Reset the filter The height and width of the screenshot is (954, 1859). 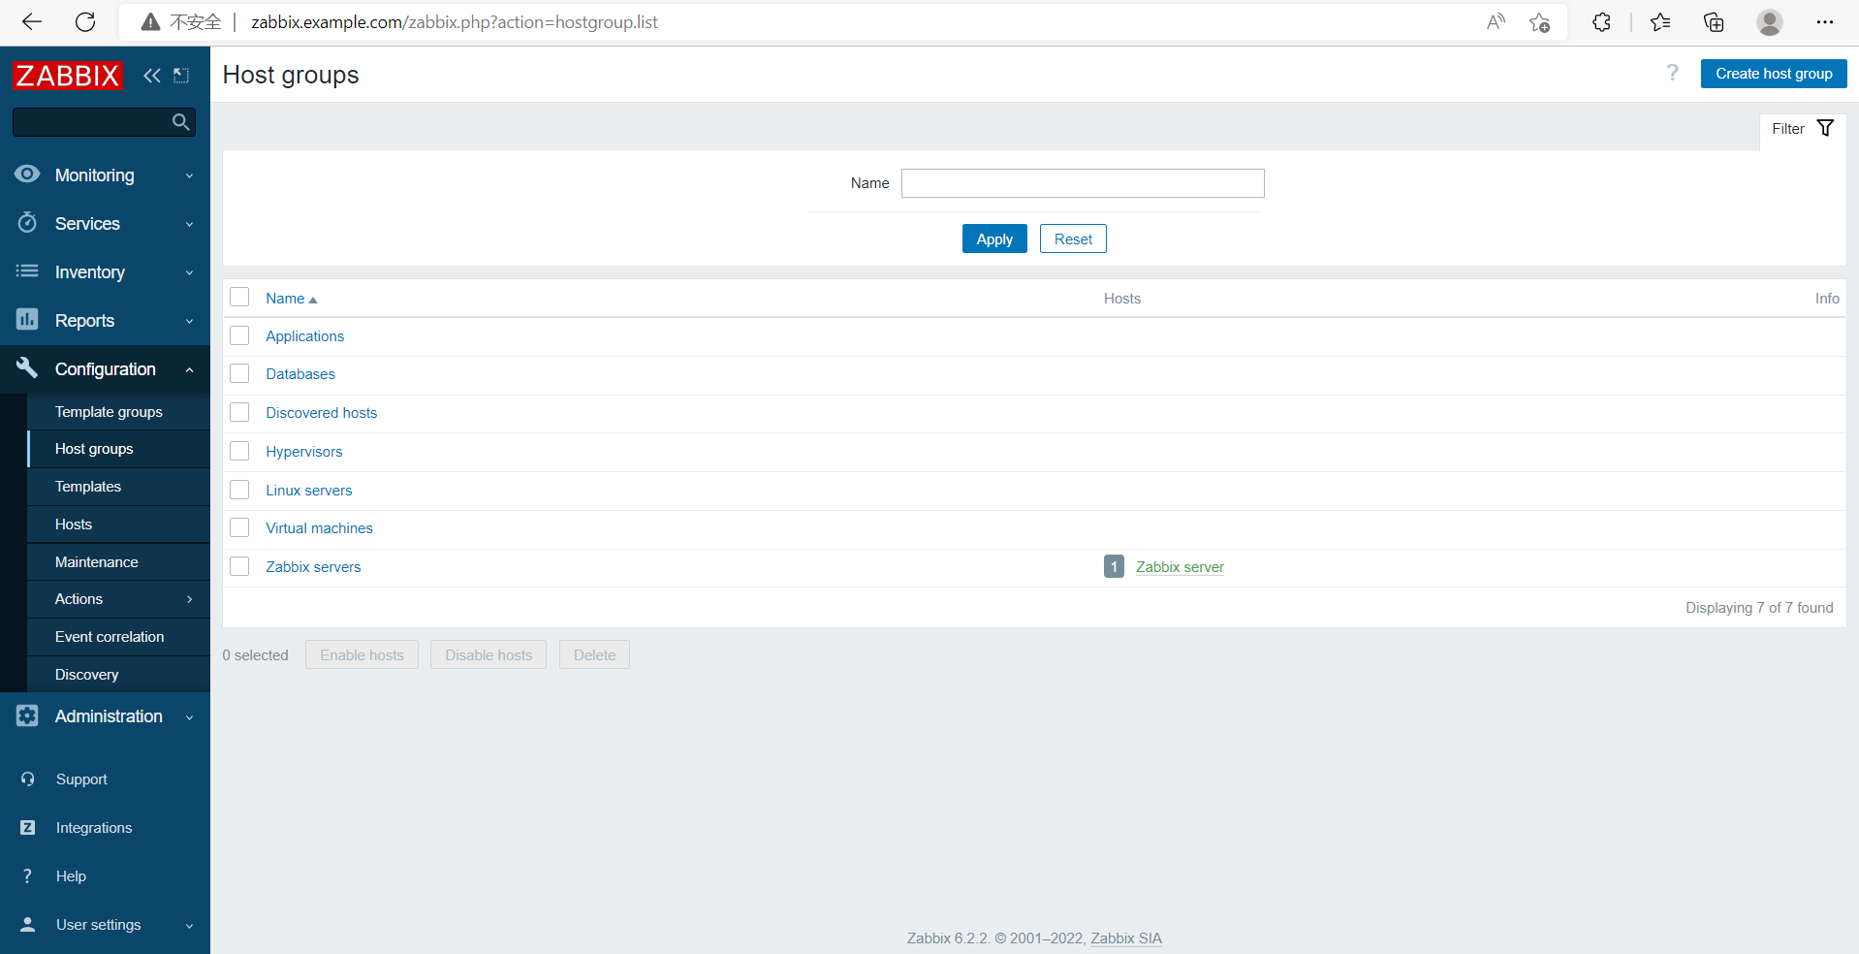1073,238
